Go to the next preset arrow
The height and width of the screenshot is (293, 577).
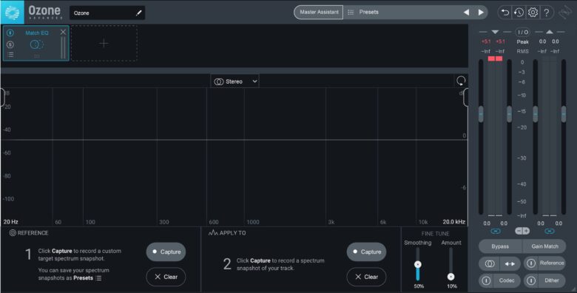(x=481, y=12)
